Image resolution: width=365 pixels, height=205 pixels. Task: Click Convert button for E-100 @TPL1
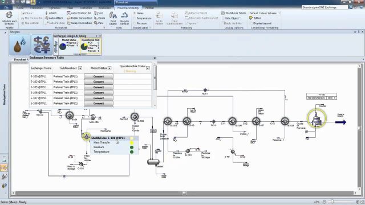[x=99, y=76]
